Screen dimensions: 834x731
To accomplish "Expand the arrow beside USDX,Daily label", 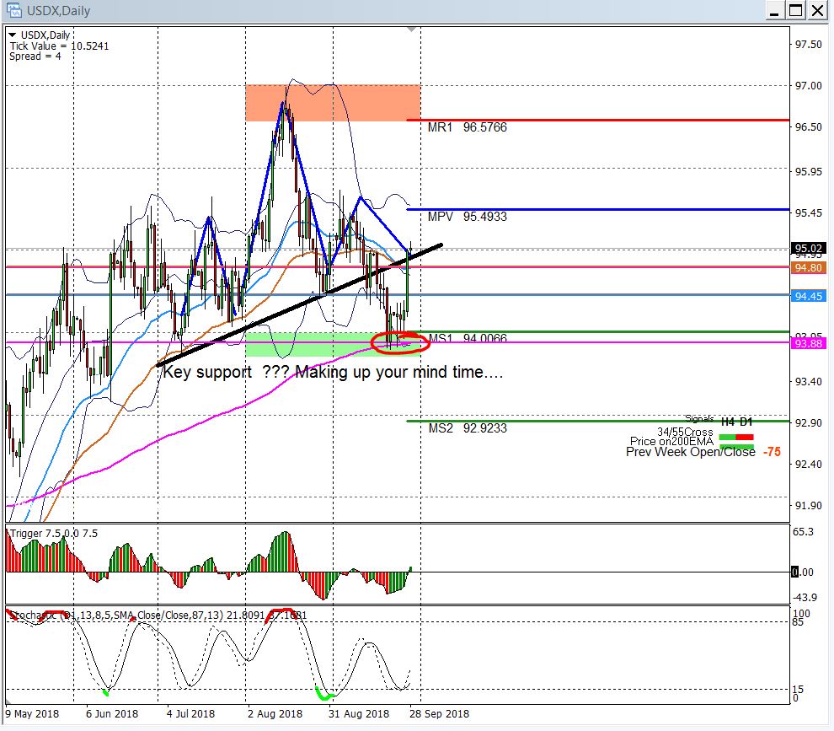I will pyautogui.click(x=12, y=35).
